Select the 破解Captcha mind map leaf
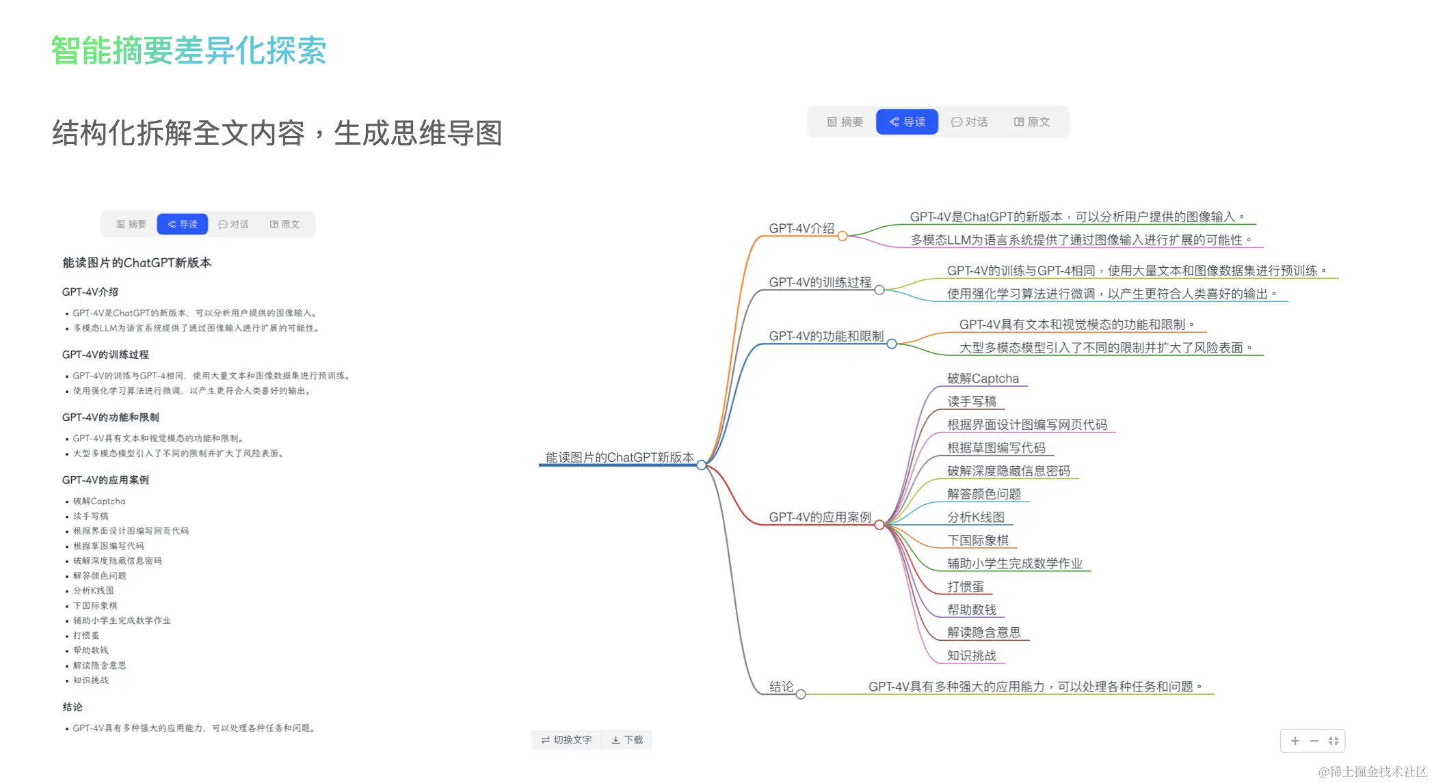Image resolution: width=1432 pixels, height=783 pixels. (983, 379)
